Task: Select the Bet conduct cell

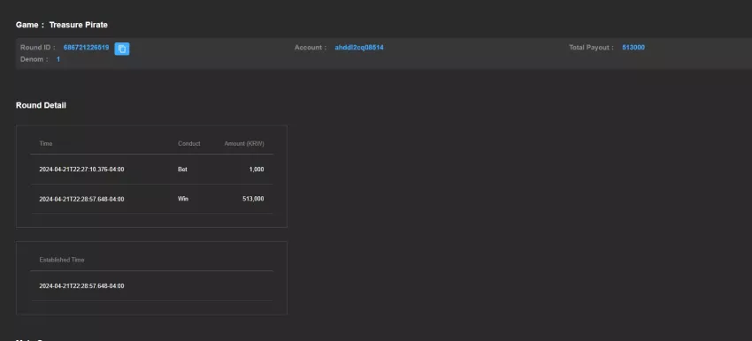Action: [183, 170]
